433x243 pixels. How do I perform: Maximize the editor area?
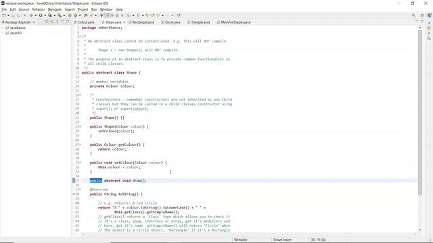coord(422,22)
